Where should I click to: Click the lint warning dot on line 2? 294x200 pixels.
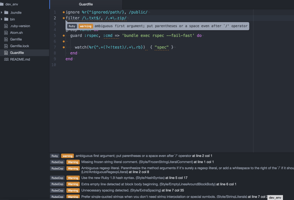click(64, 18)
